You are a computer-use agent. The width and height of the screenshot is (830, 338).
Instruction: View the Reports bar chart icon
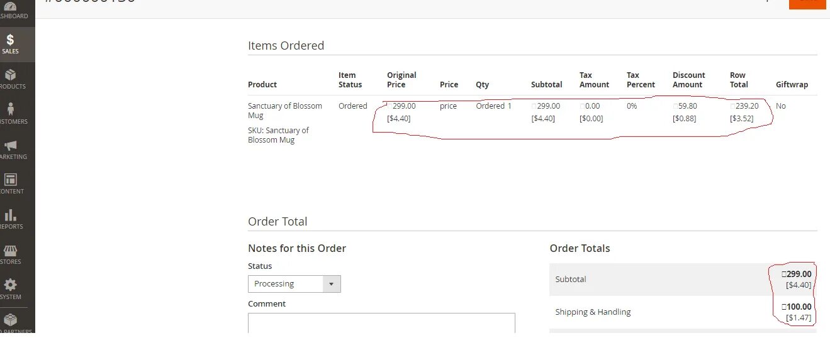point(11,216)
